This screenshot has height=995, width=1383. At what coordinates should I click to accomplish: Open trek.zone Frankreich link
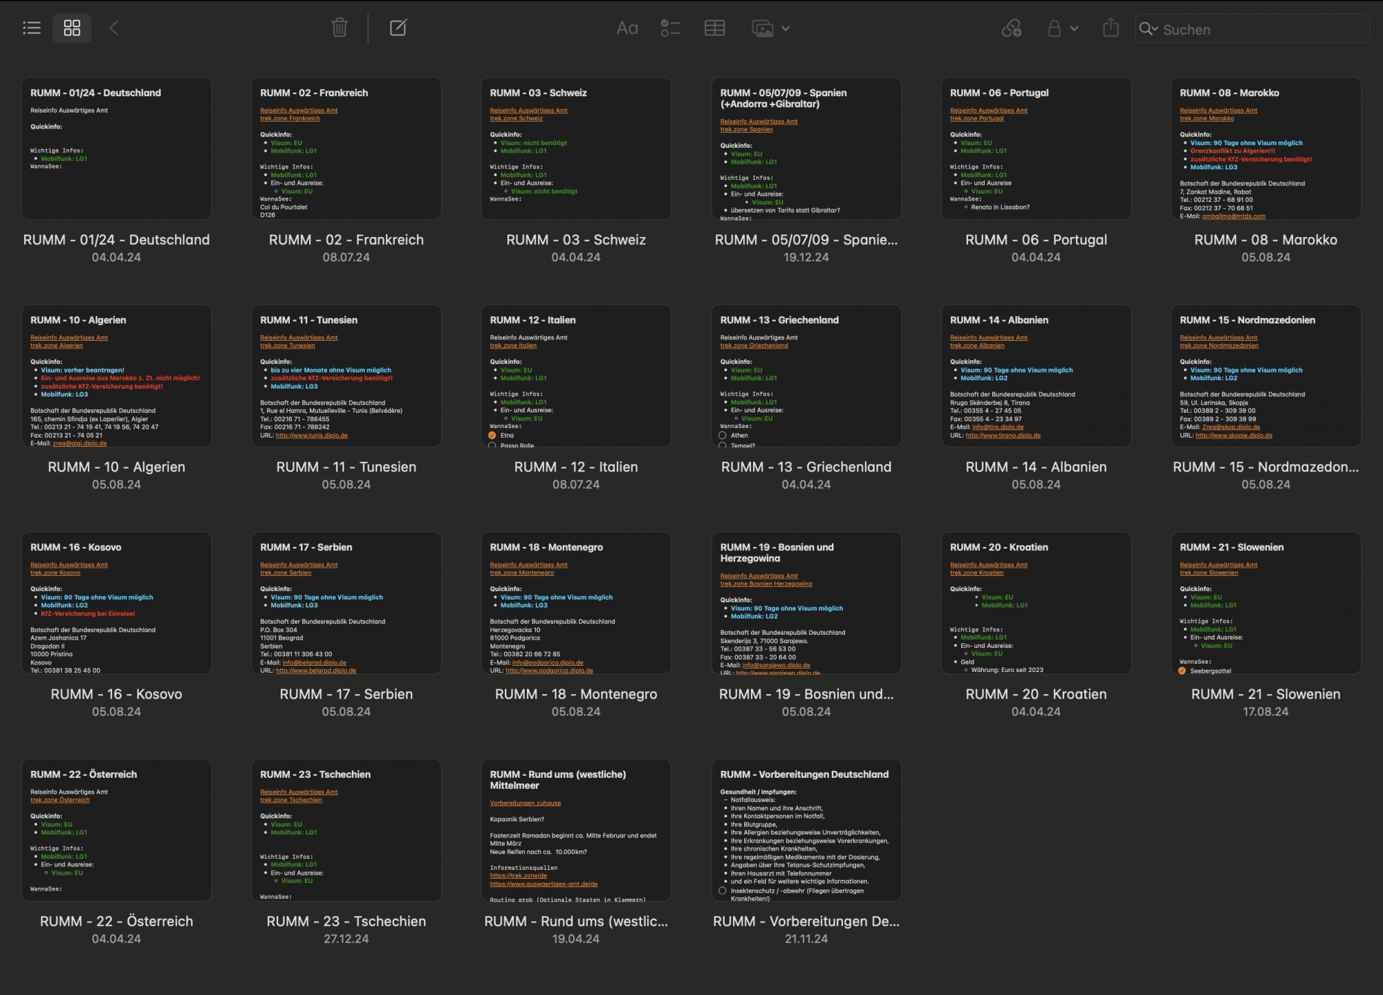click(290, 119)
